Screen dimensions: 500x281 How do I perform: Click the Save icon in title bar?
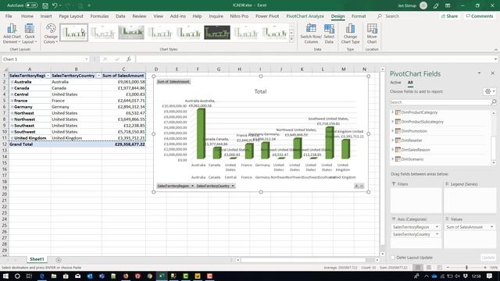coord(45,5)
